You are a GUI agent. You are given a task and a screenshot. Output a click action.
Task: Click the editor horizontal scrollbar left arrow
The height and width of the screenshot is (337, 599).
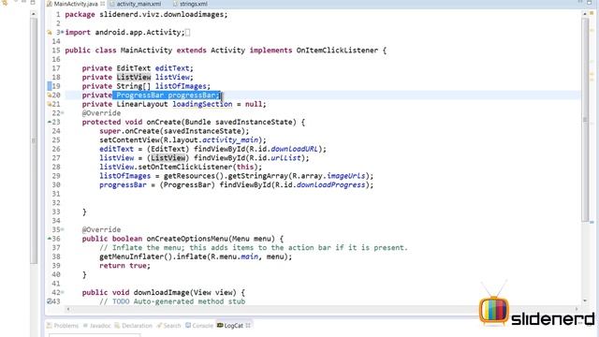tap(68, 309)
